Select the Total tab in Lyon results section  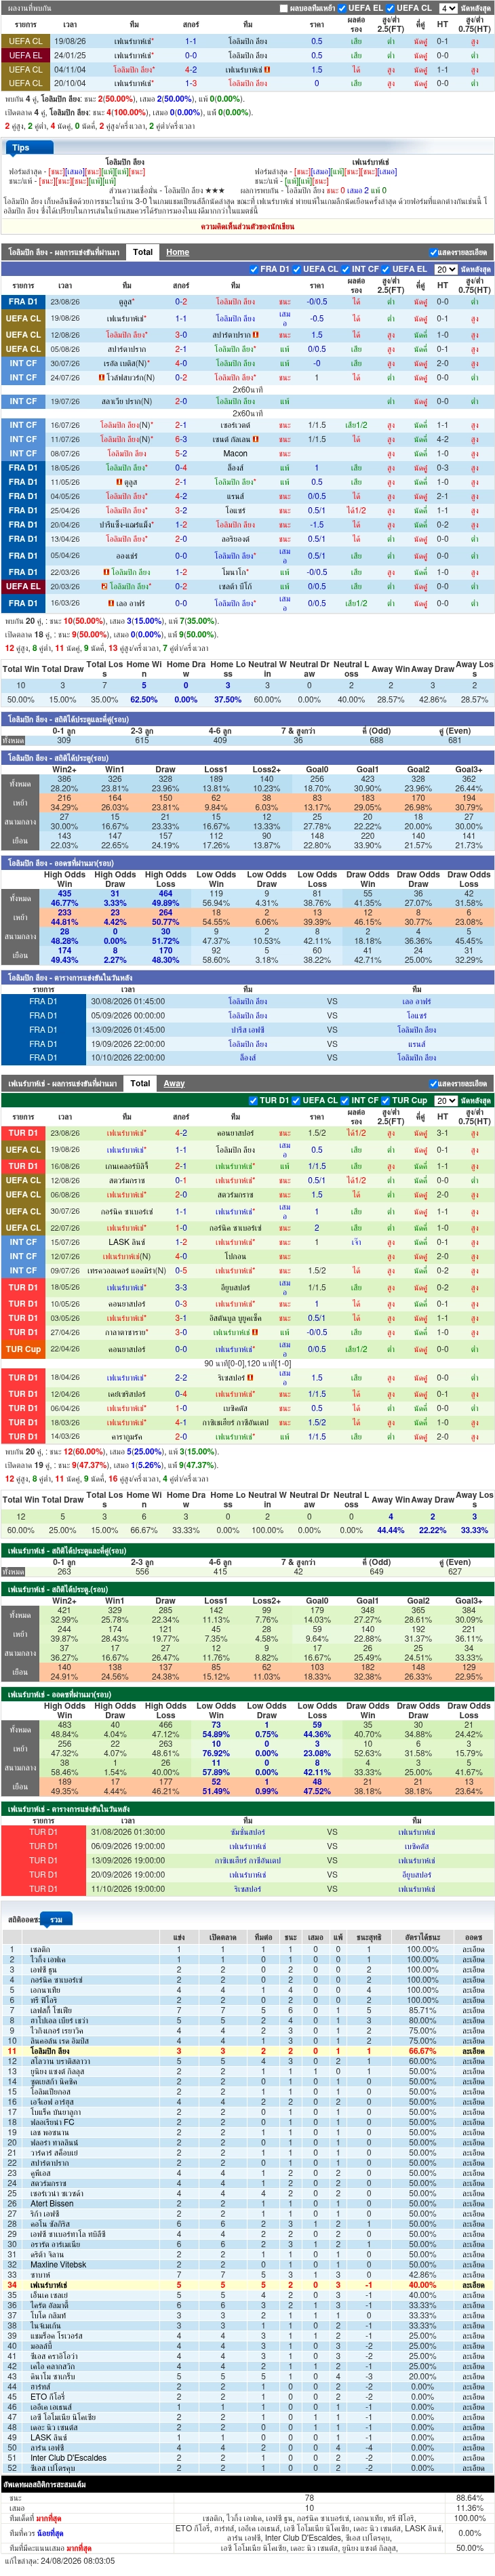click(143, 252)
